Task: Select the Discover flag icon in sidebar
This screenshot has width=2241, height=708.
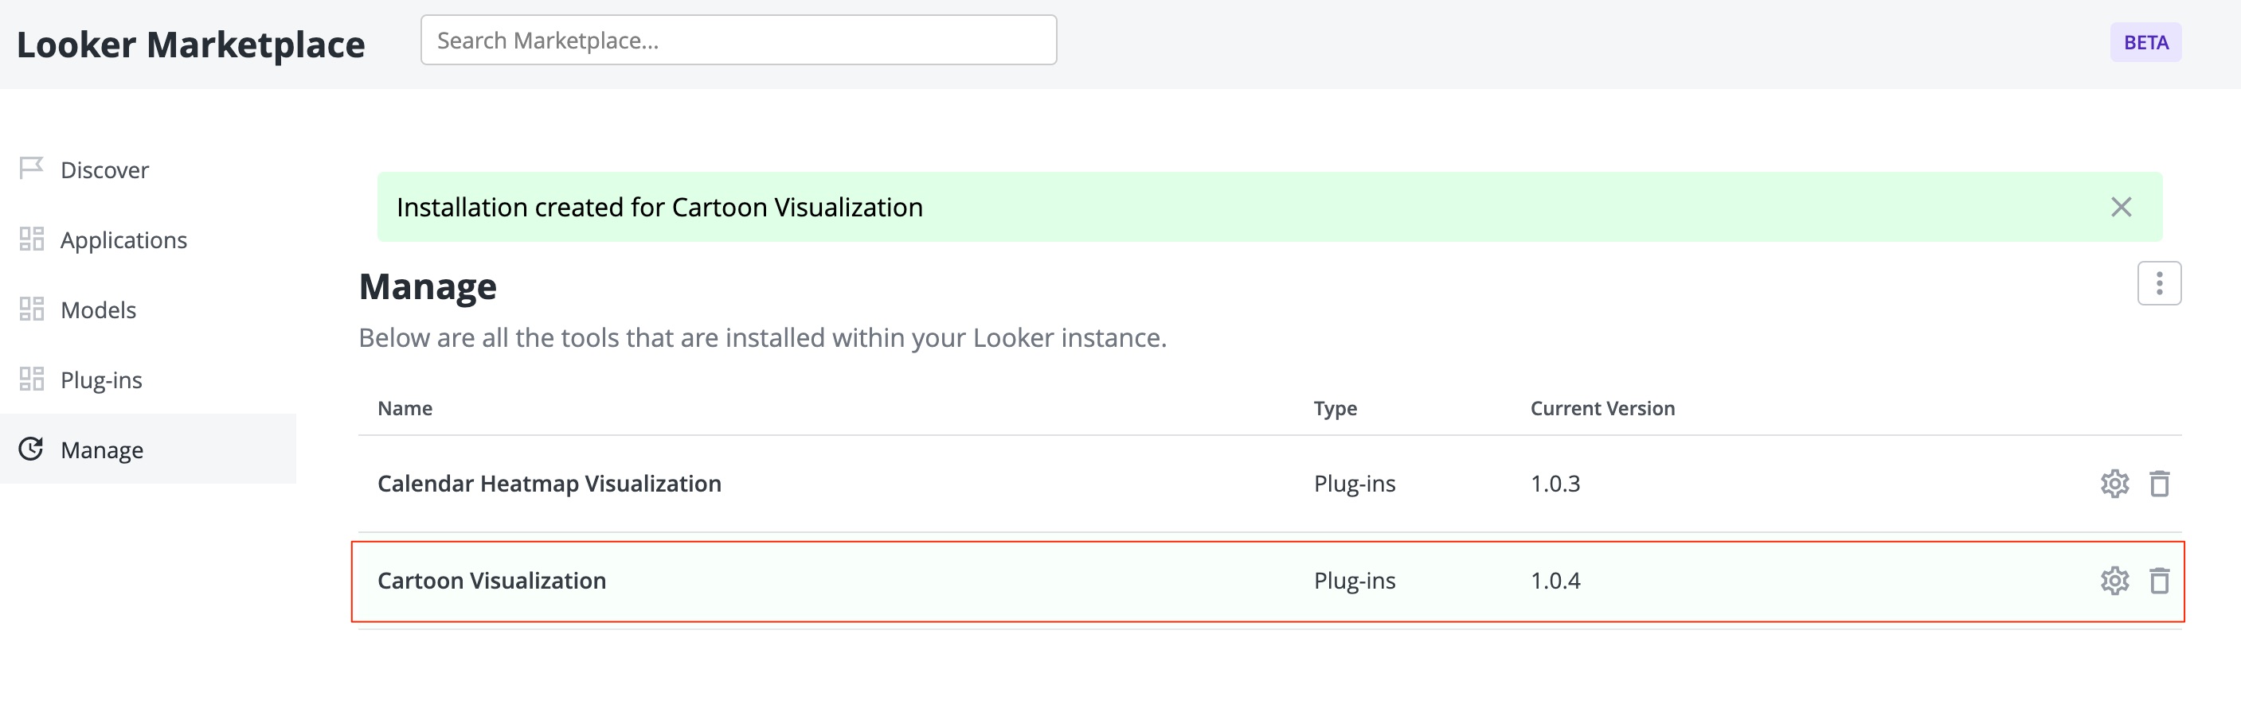Action: point(31,169)
